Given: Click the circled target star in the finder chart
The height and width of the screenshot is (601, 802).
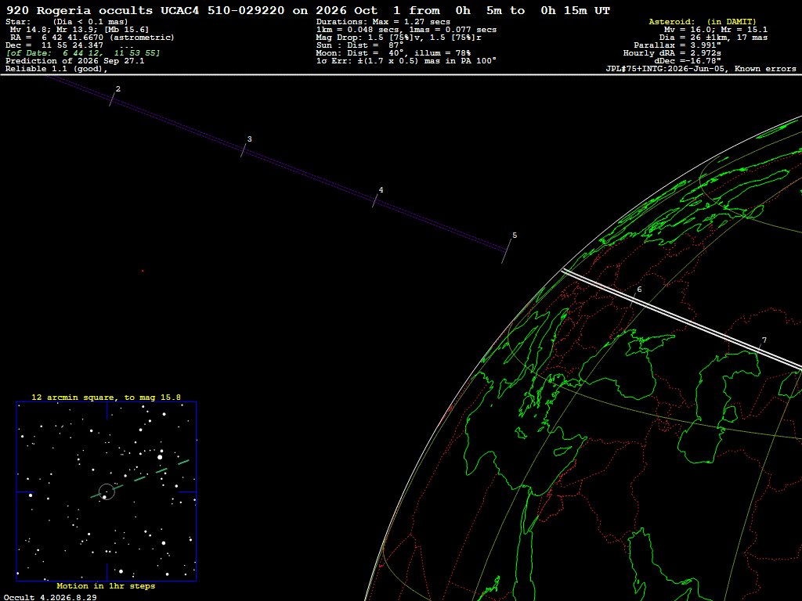Looking at the screenshot, I should click(107, 491).
